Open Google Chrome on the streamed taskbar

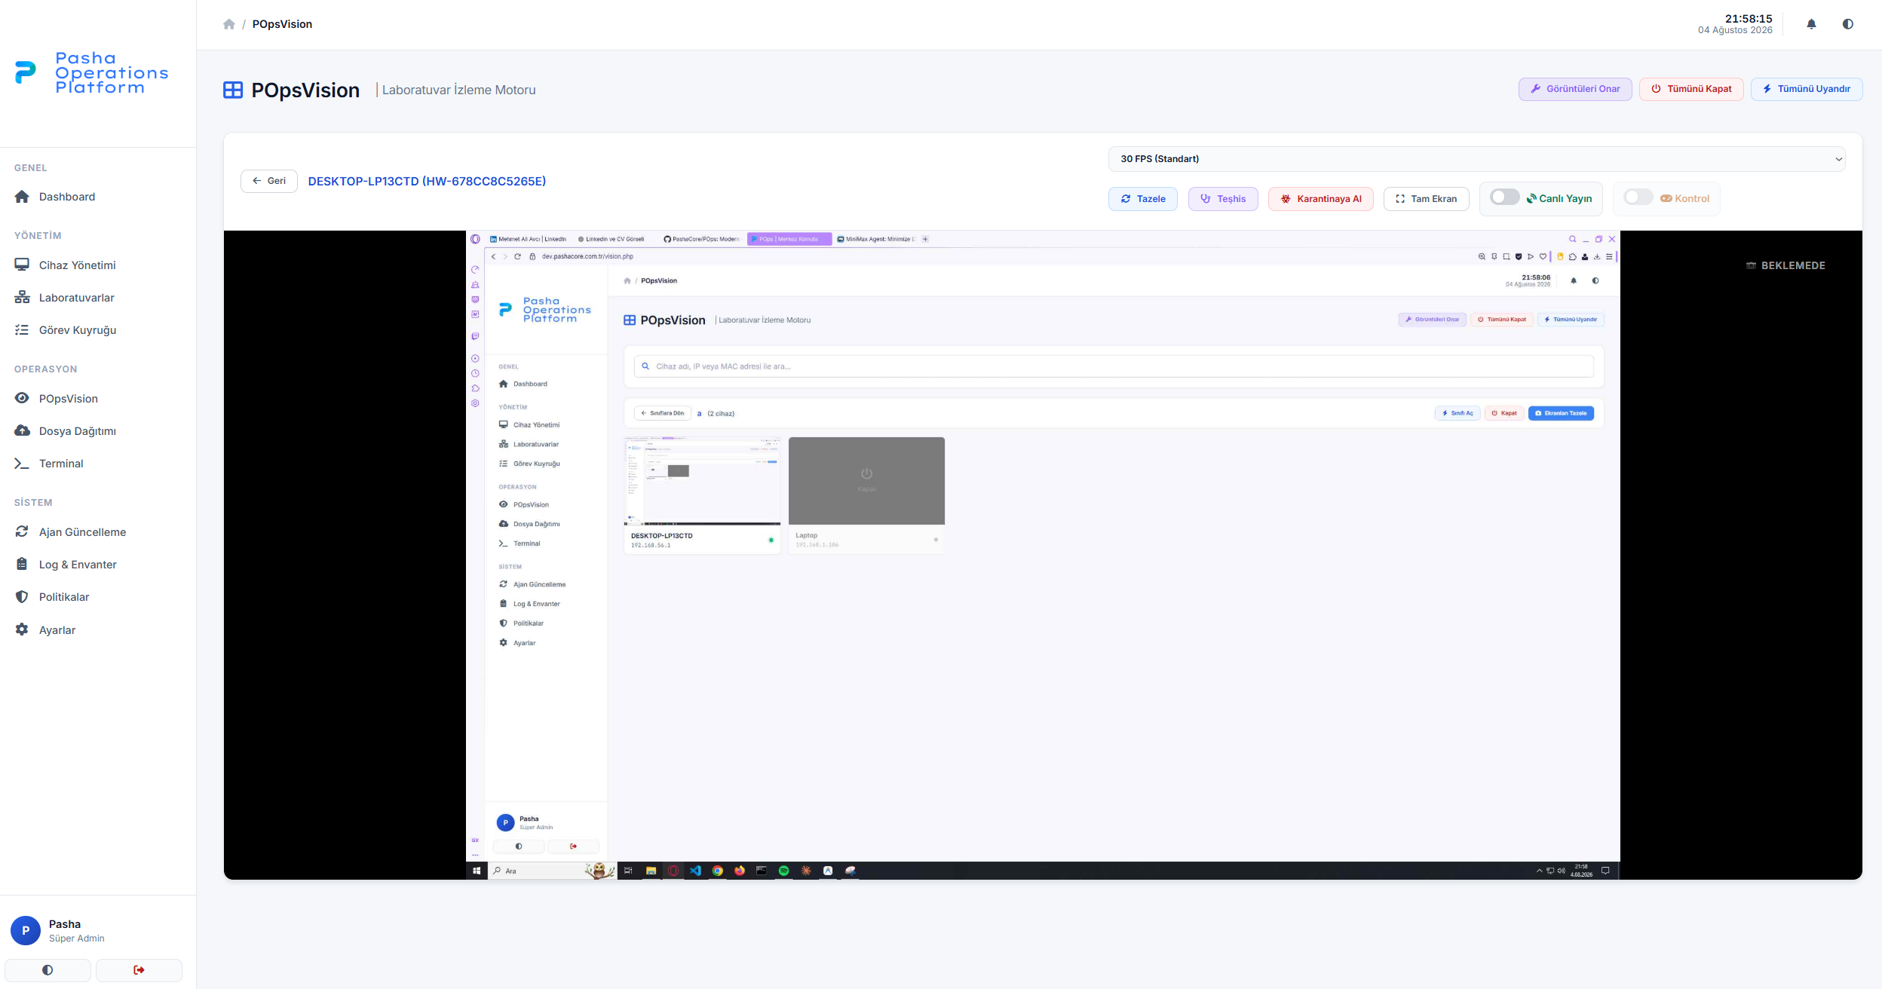click(718, 871)
